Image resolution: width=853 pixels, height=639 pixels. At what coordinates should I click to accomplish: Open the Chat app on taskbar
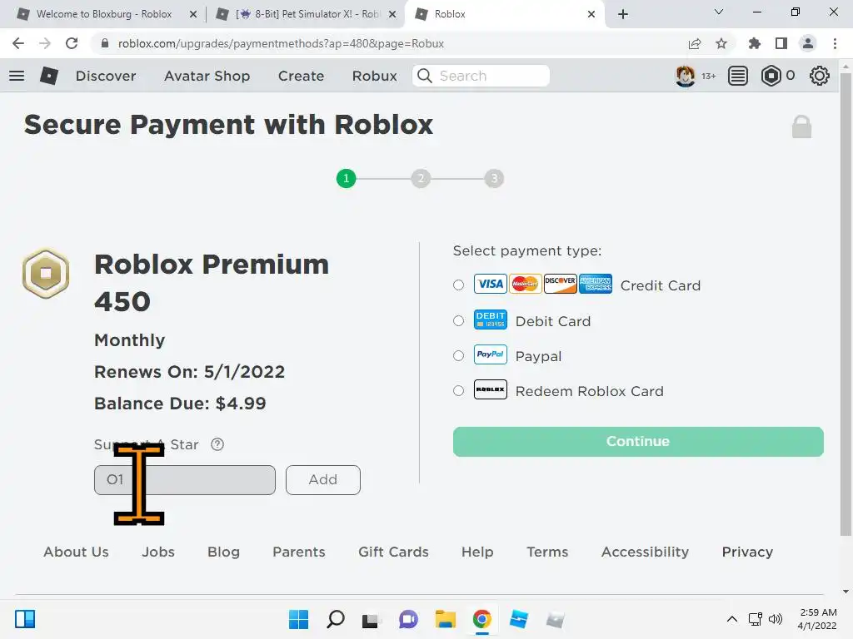click(x=408, y=619)
